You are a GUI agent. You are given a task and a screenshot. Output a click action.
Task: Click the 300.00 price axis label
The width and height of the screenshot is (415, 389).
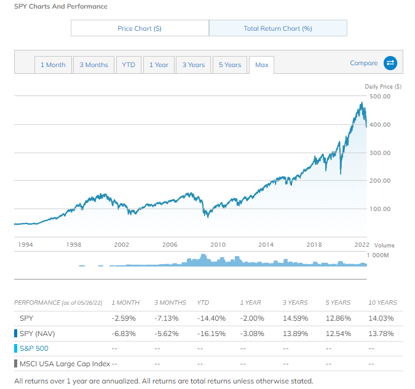pyautogui.click(x=380, y=153)
